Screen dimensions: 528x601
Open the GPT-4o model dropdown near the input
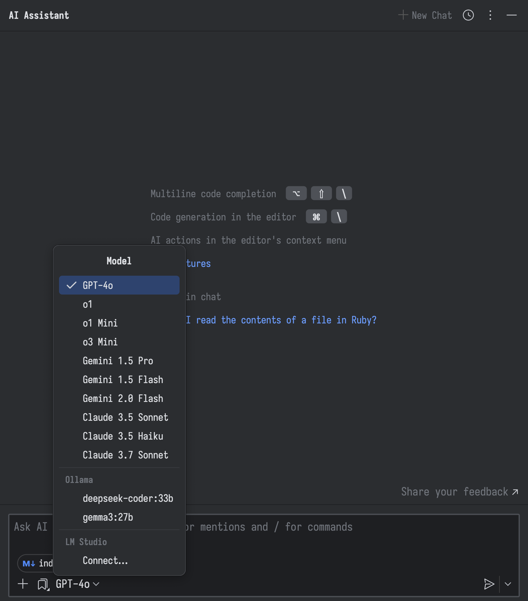(x=76, y=584)
